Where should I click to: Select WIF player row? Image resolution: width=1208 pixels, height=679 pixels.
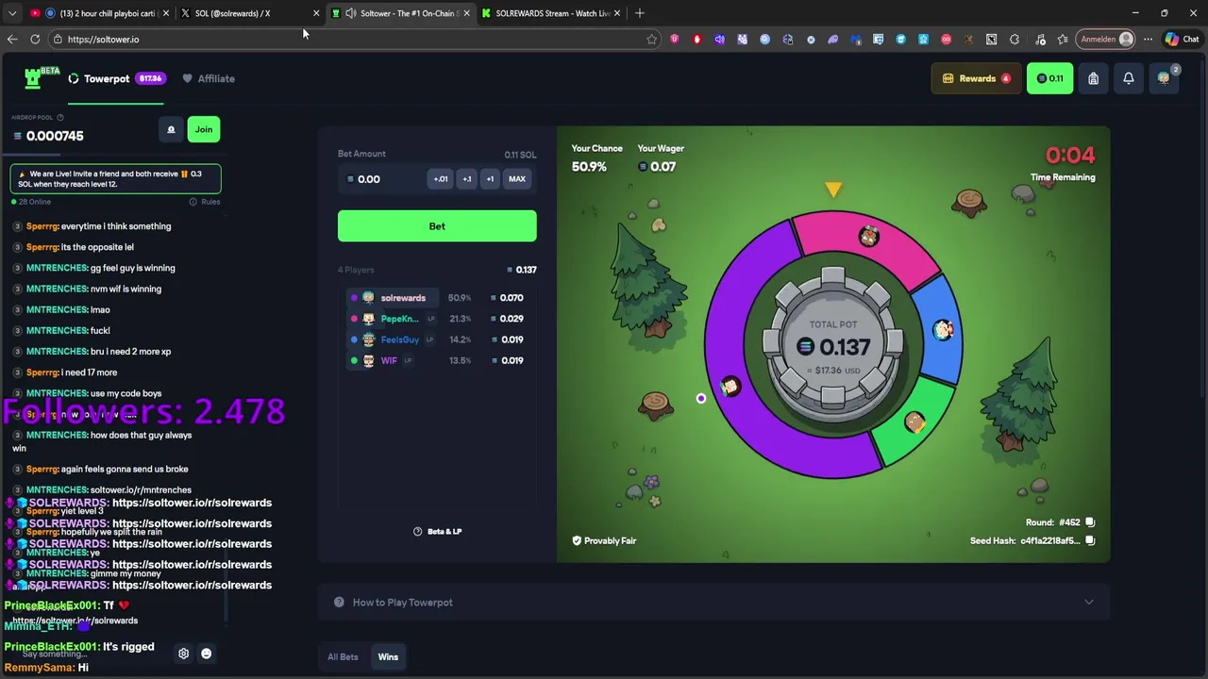(x=437, y=360)
